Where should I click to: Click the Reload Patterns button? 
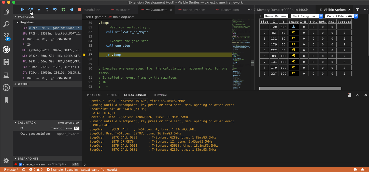click(x=276, y=16)
